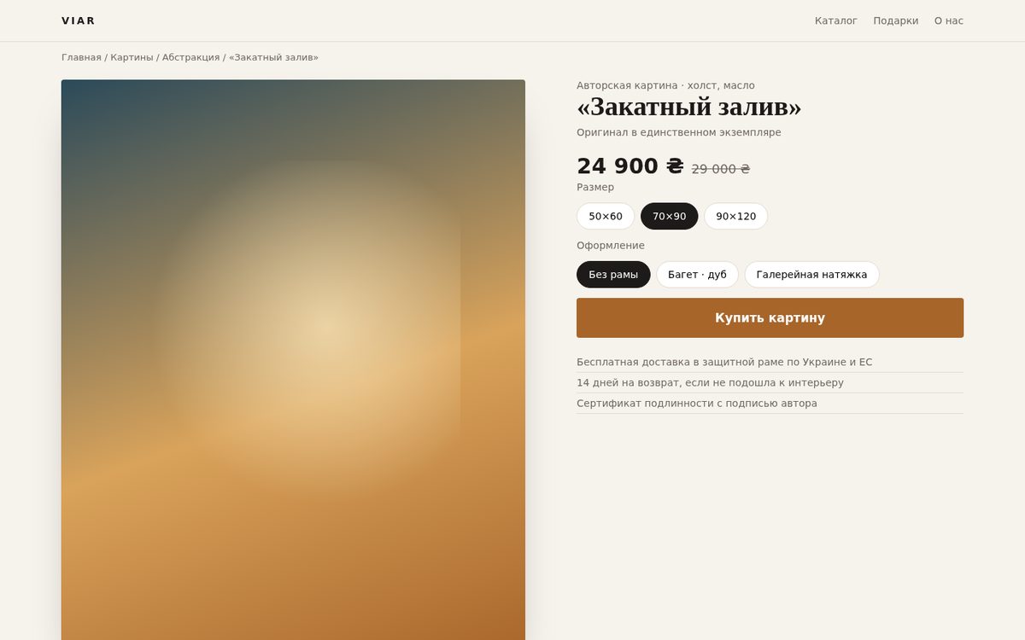Open the Подарки nav link
The image size is (1025, 640).
coord(895,20)
